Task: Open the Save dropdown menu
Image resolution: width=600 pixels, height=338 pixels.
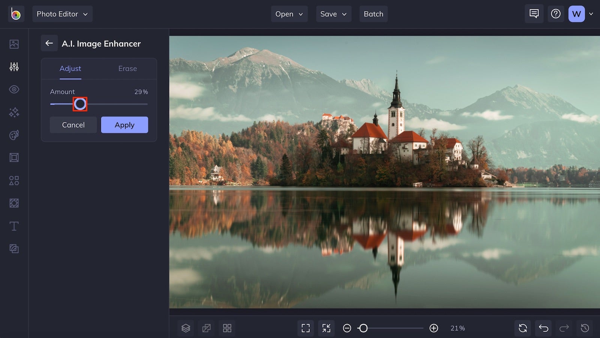Action: tap(333, 14)
